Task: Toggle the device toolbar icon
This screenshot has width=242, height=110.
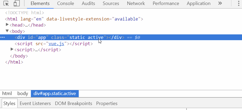Action: point(17,3)
